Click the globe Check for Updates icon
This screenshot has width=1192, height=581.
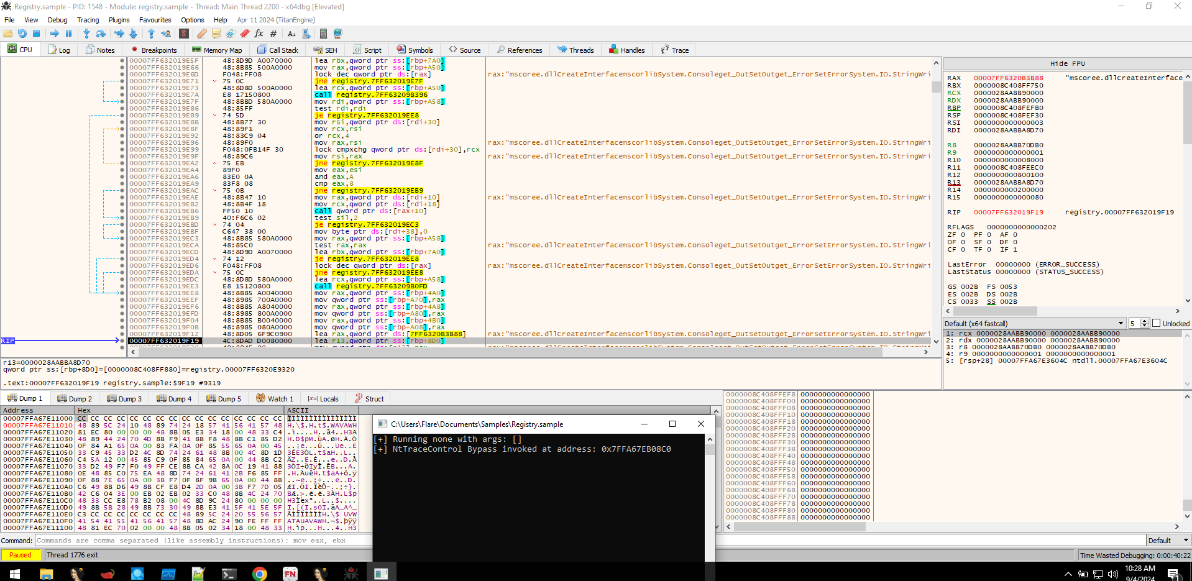(338, 34)
